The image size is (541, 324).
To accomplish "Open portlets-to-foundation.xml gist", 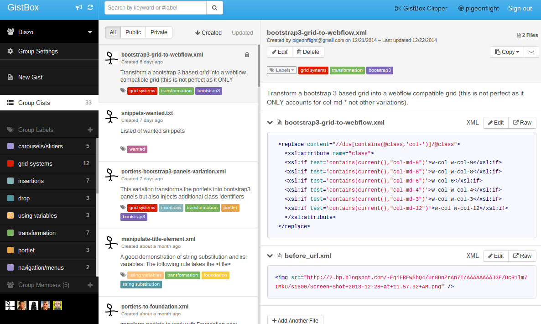I will coord(155,306).
